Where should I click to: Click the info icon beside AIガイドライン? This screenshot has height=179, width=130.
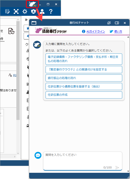click(84, 31)
